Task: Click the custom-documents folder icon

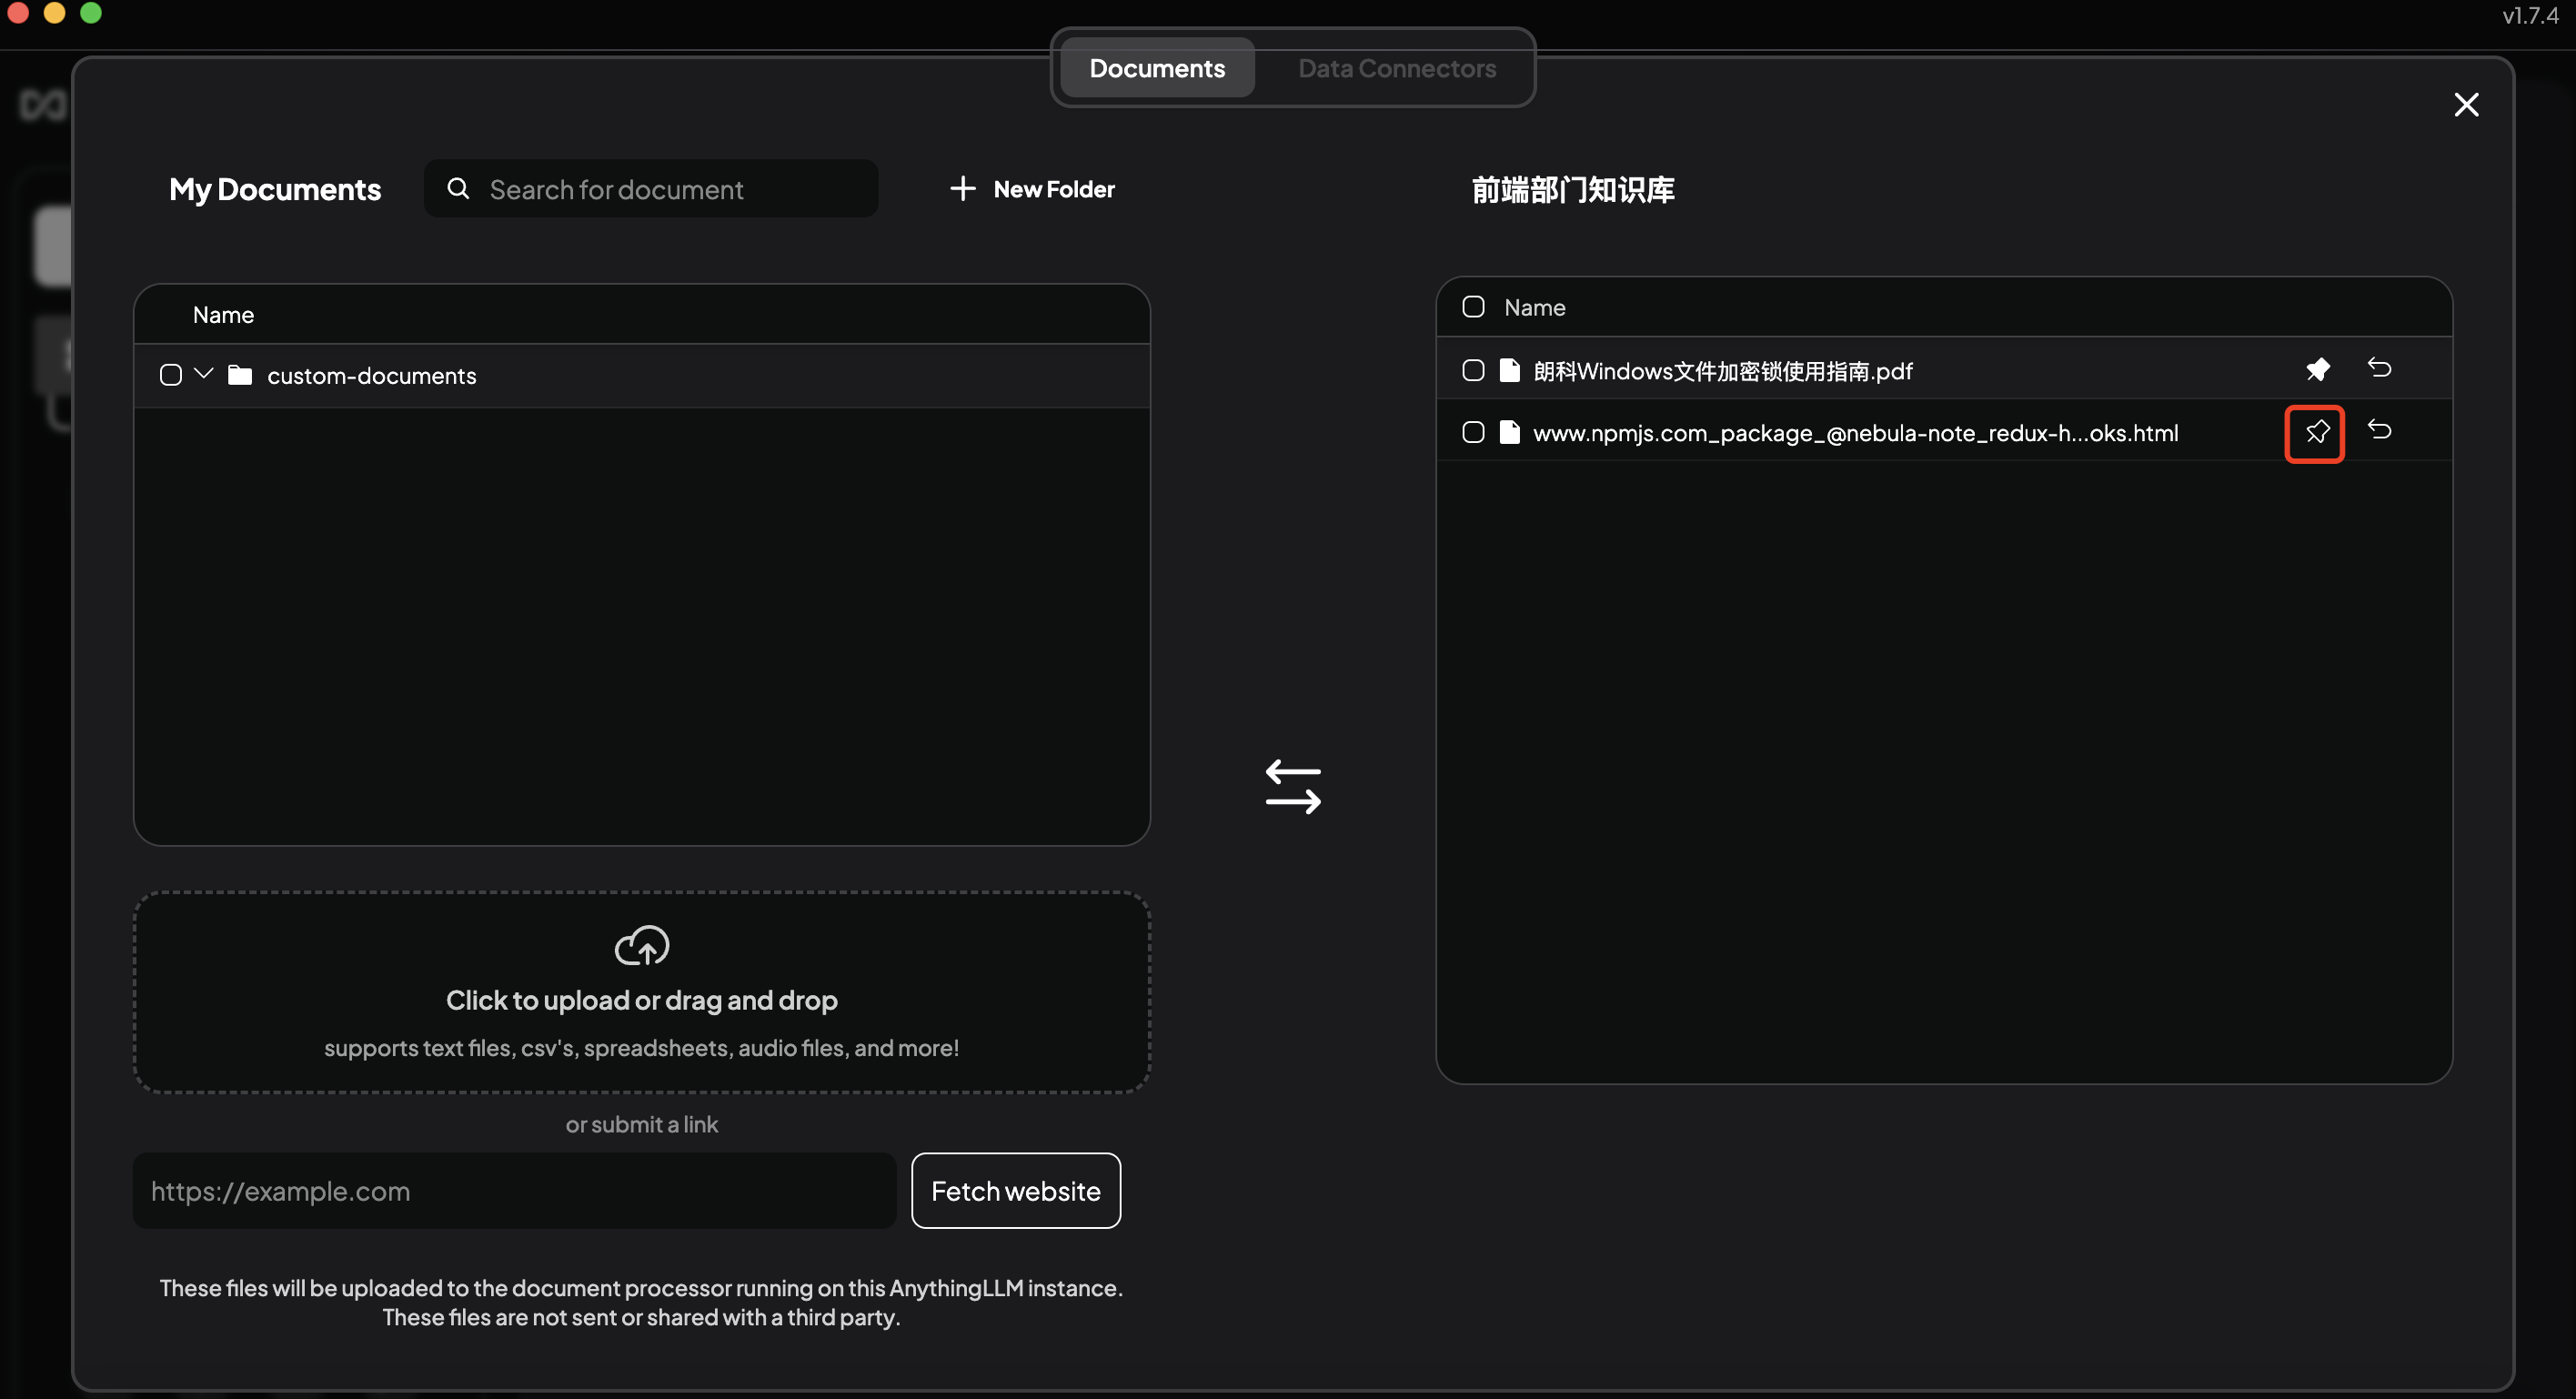Action: 239,375
